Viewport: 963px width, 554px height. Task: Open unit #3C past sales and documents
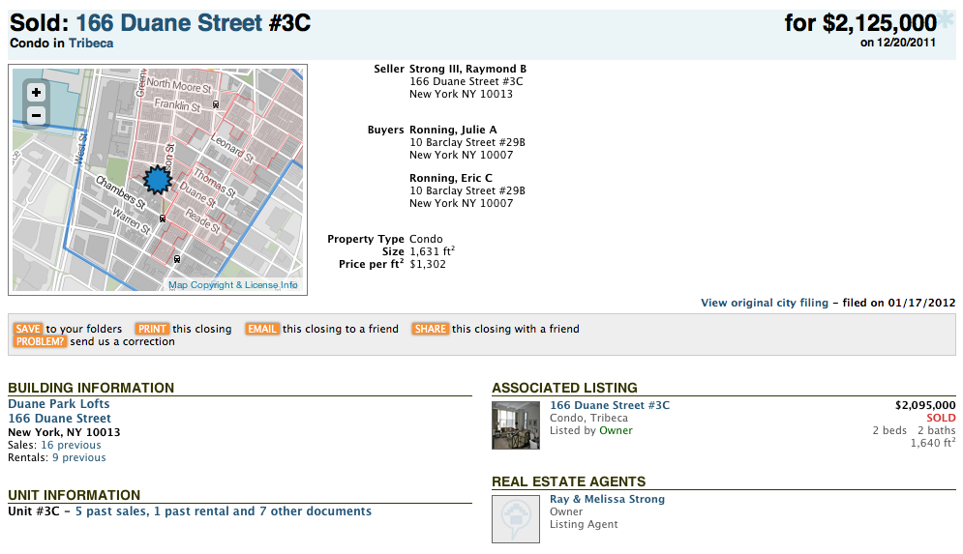pyautogui.click(x=223, y=511)
